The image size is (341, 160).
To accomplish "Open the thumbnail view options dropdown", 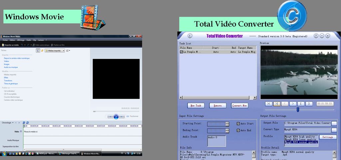I will coord(68,51).
